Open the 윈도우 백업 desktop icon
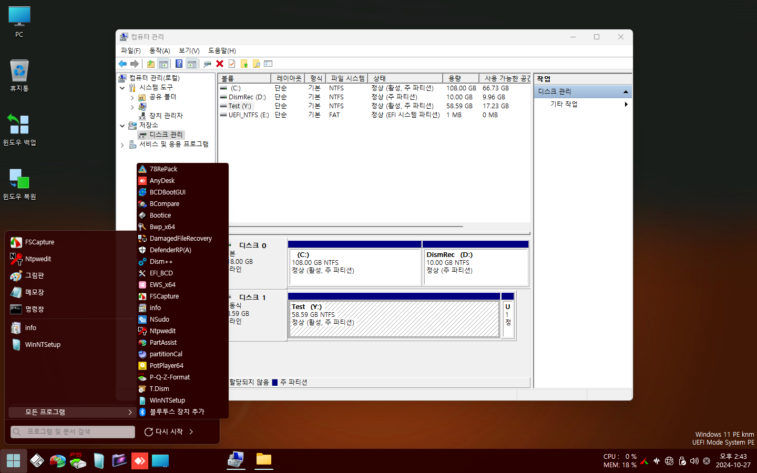The width and height of the screenshot is (757, 473). 19,129
